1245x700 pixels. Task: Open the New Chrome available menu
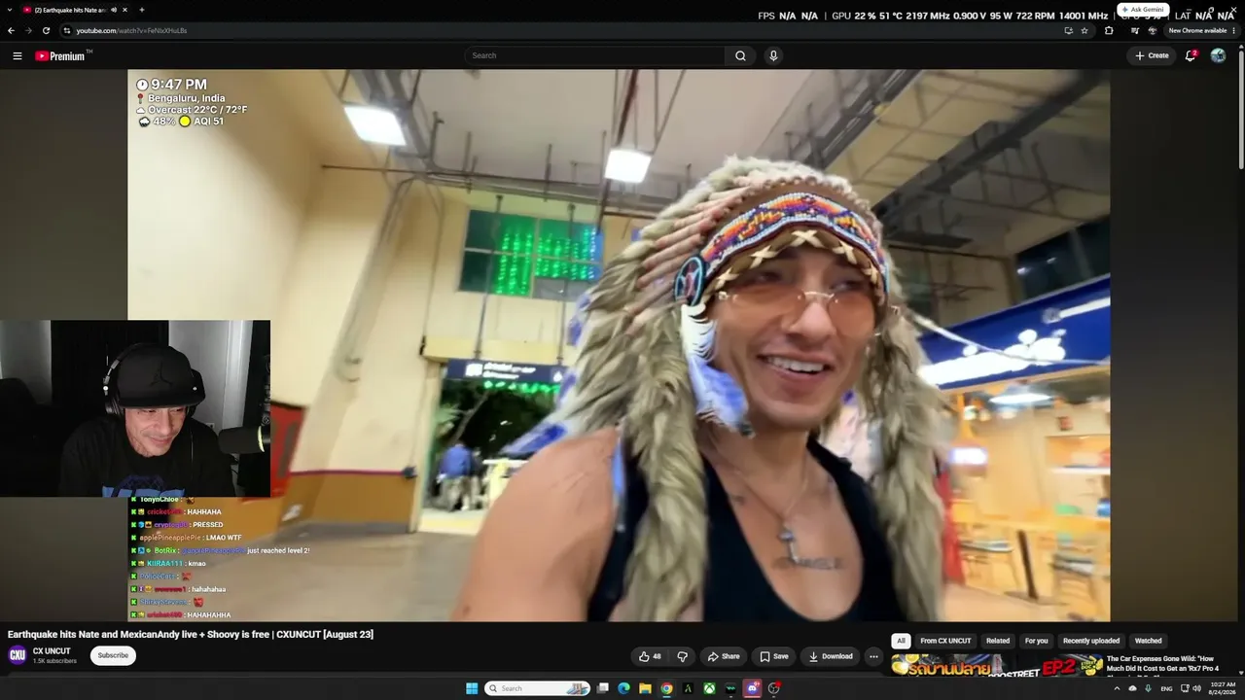pos(1202,30)
